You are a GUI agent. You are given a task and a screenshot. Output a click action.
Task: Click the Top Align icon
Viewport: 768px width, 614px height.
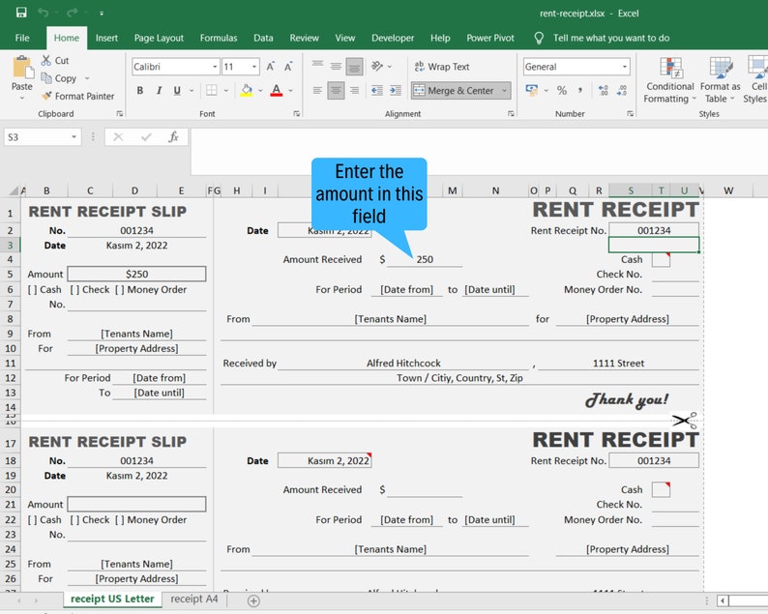317,66
